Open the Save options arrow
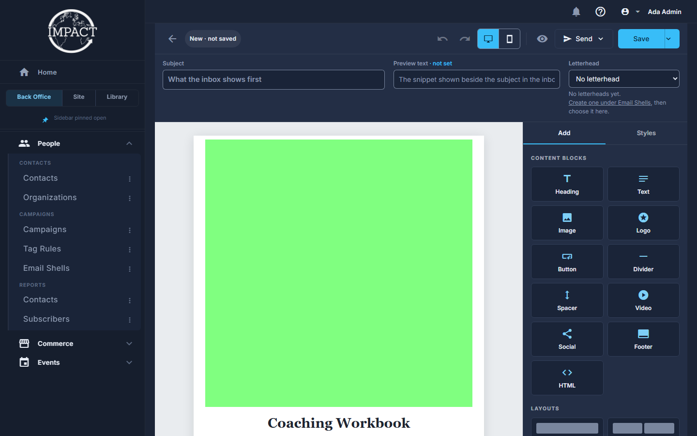Viewport: 697px width, 436px height. click(672, 39)
